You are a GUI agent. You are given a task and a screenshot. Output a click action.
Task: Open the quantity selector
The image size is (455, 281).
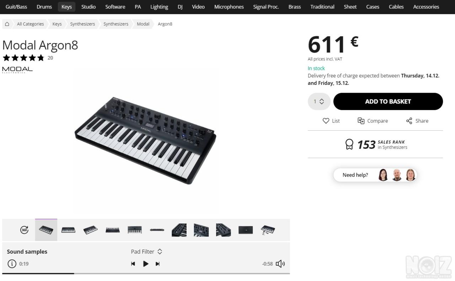point(319,102)
